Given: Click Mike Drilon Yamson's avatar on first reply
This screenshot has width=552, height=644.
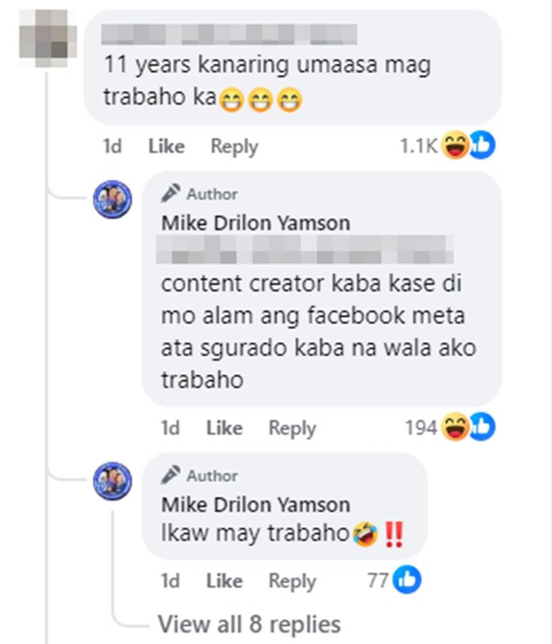Looking at the screenshot, I should point(112,199).
